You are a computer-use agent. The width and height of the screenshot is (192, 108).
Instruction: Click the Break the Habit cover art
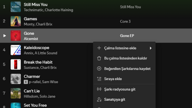[x=16, y=64]
